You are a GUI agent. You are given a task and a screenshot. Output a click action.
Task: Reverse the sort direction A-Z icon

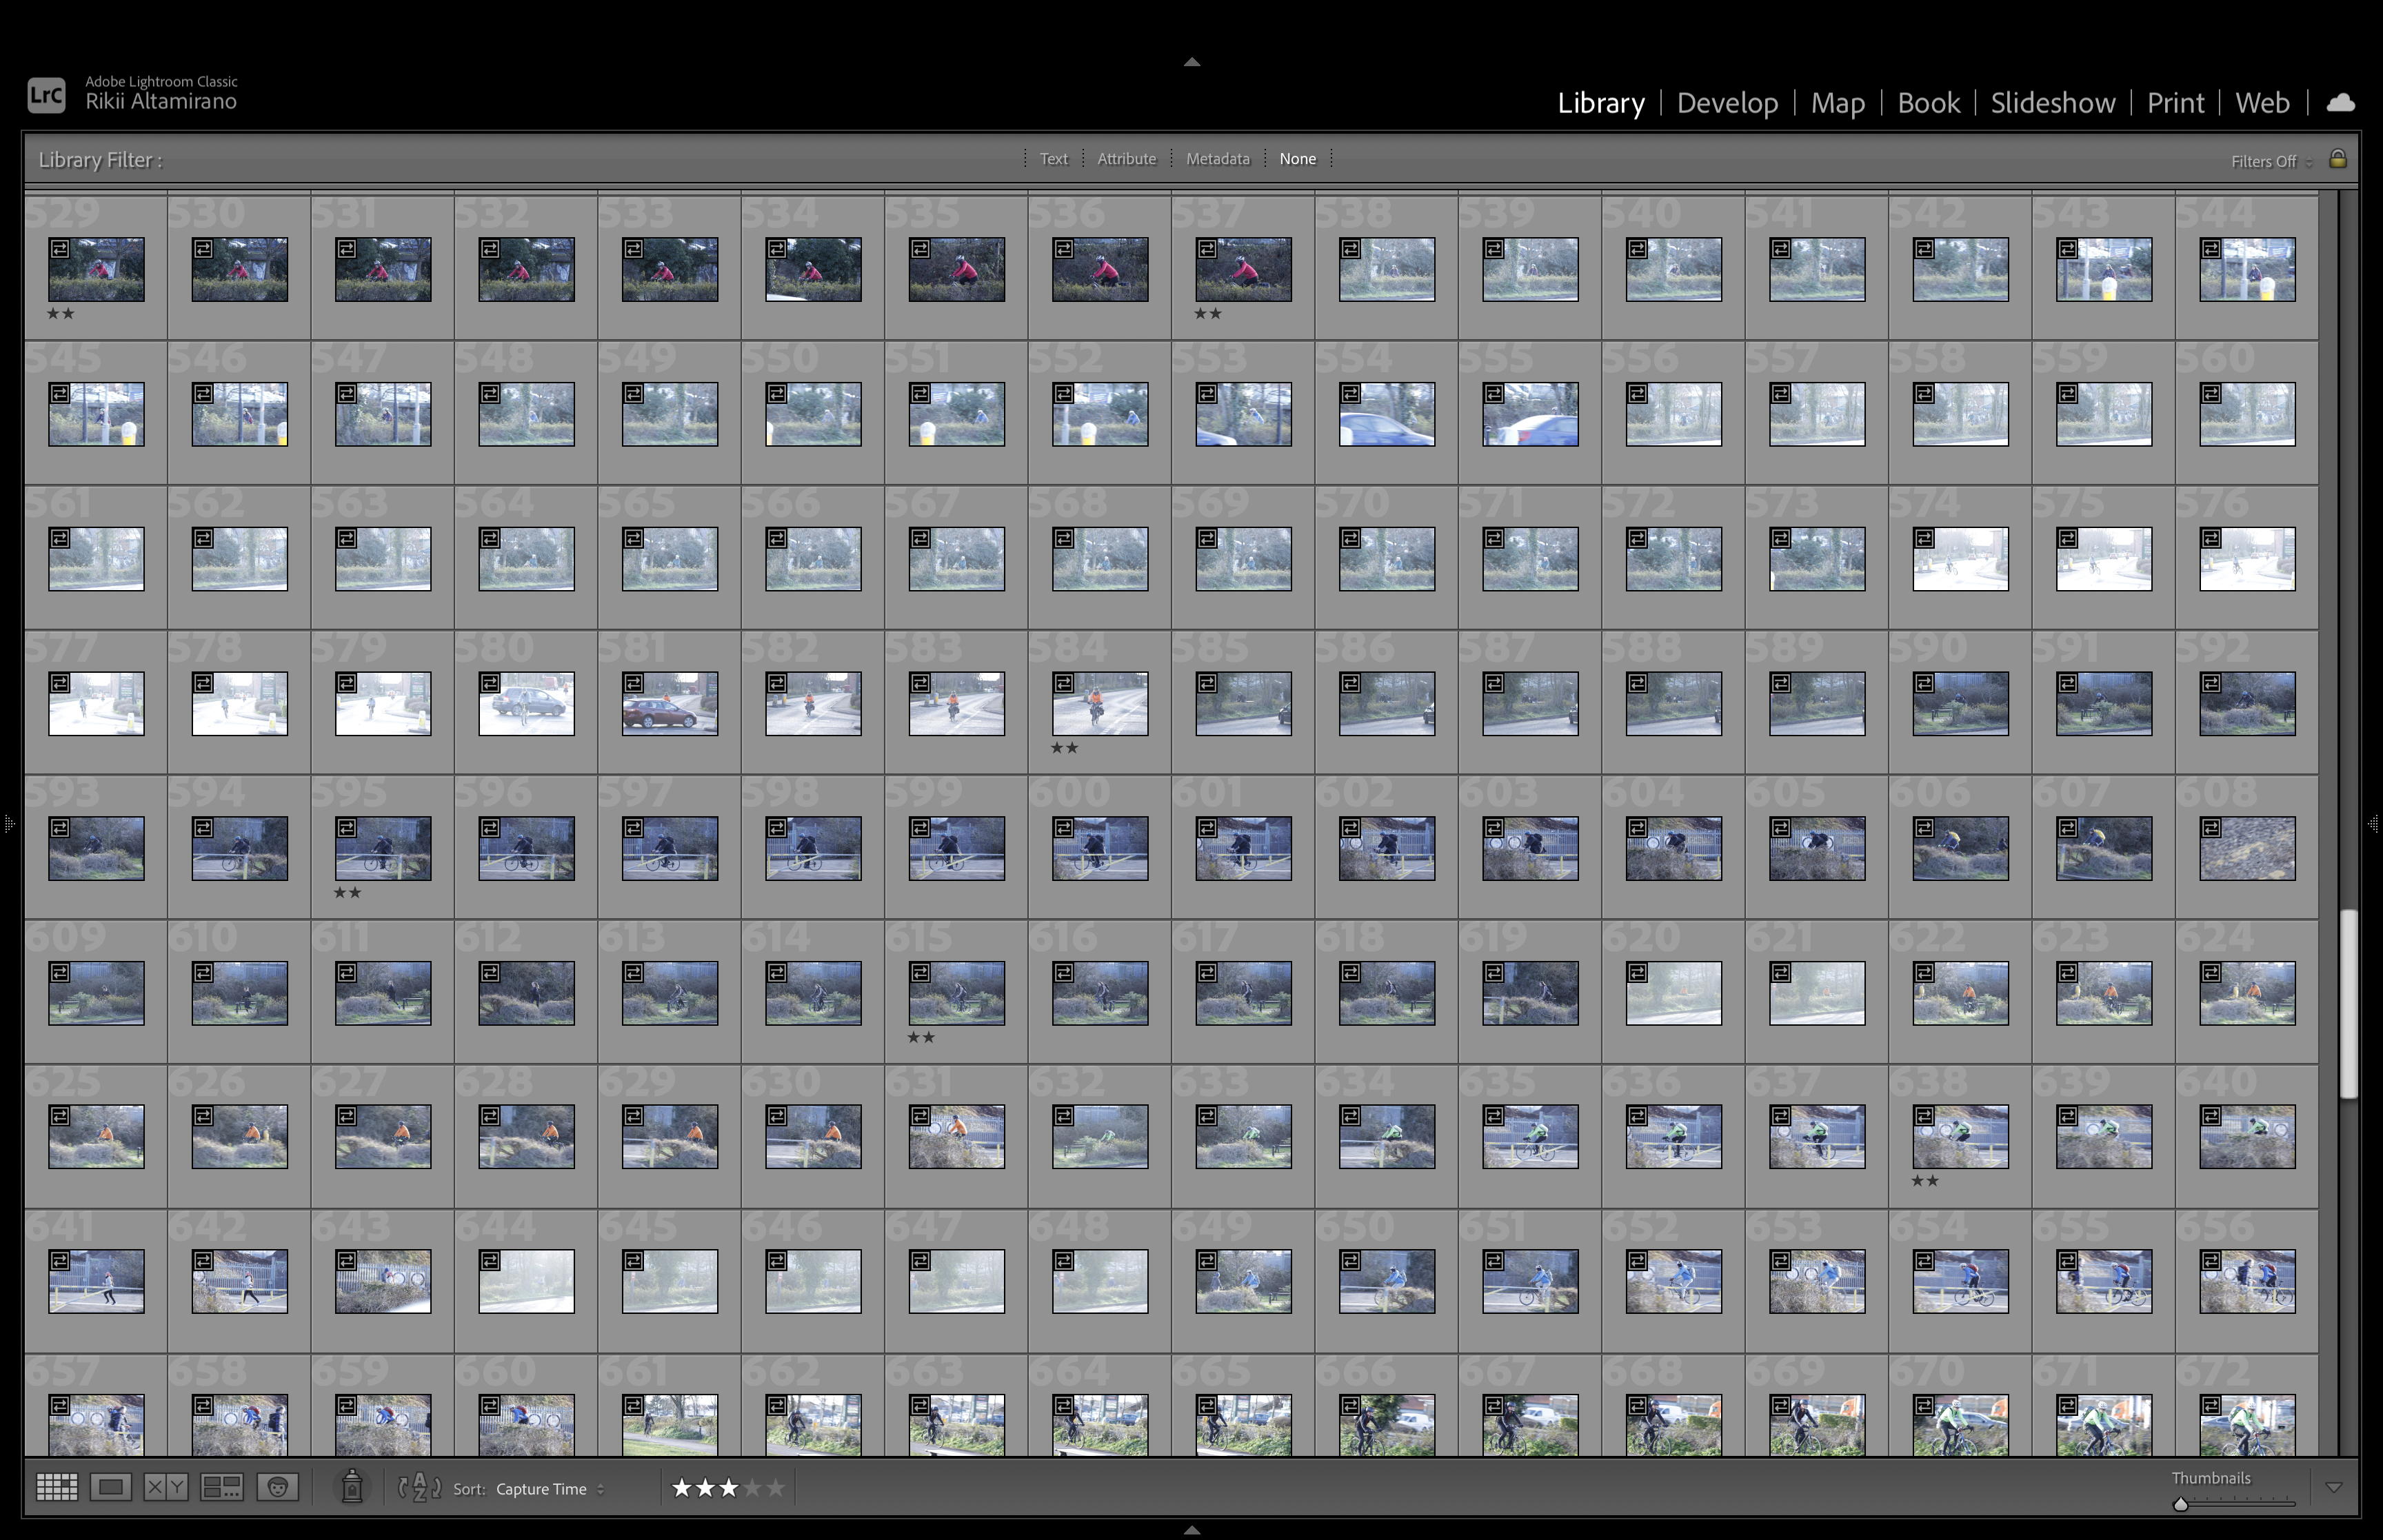(420, 1487)
